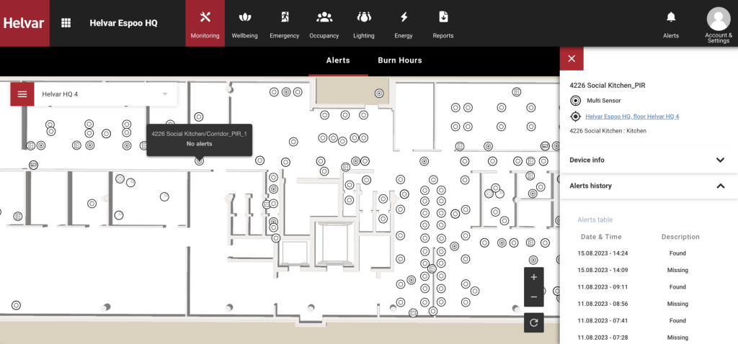The width and height of the screenshot is (738, 344).
Task: Open the Monitoring section
Action: (x=205, y=24)
